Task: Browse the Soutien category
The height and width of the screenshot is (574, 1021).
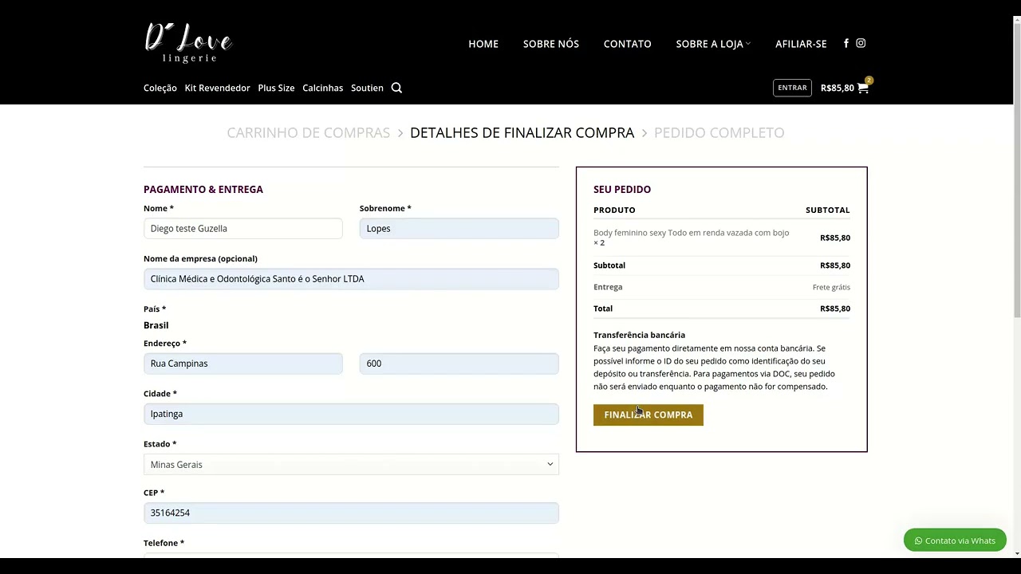Action: (367, 88)
